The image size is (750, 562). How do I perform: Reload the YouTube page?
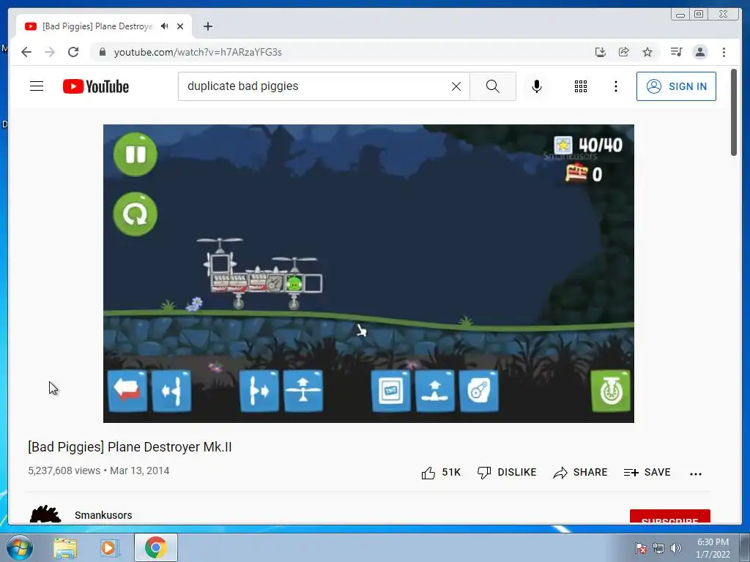pyautogui.click(x=73, y=52)
